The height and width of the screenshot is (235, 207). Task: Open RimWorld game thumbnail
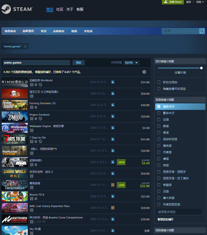15,82
